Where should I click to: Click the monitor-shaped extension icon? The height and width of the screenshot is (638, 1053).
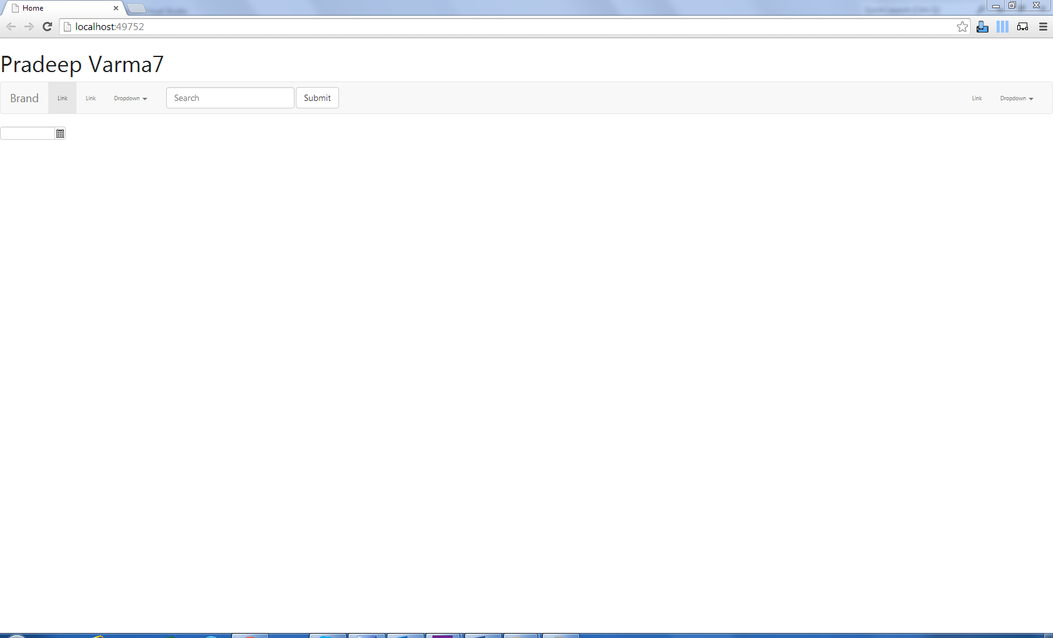tap(1023, 26)
